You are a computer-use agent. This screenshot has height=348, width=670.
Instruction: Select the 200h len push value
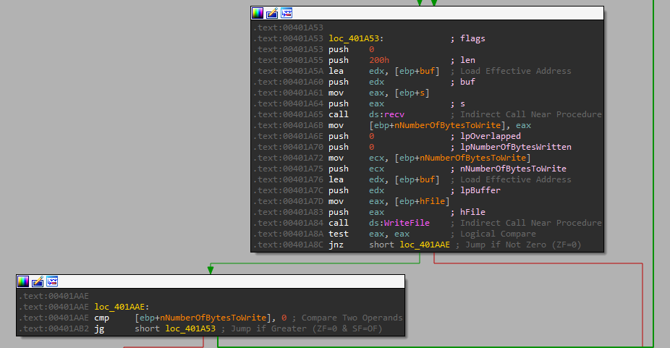tap(378, 60)
